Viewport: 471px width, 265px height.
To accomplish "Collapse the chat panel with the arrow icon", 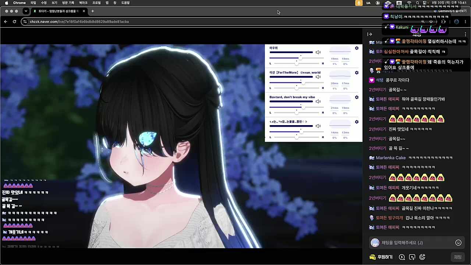I will 370,34.
